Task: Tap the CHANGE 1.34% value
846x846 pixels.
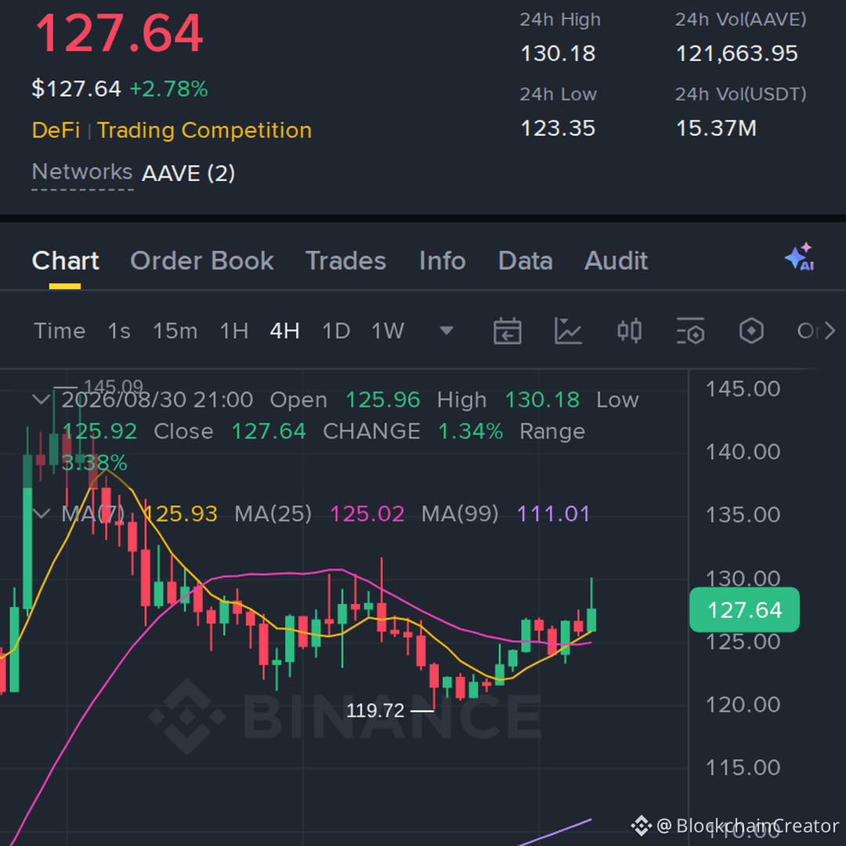Action: [471, 432]
